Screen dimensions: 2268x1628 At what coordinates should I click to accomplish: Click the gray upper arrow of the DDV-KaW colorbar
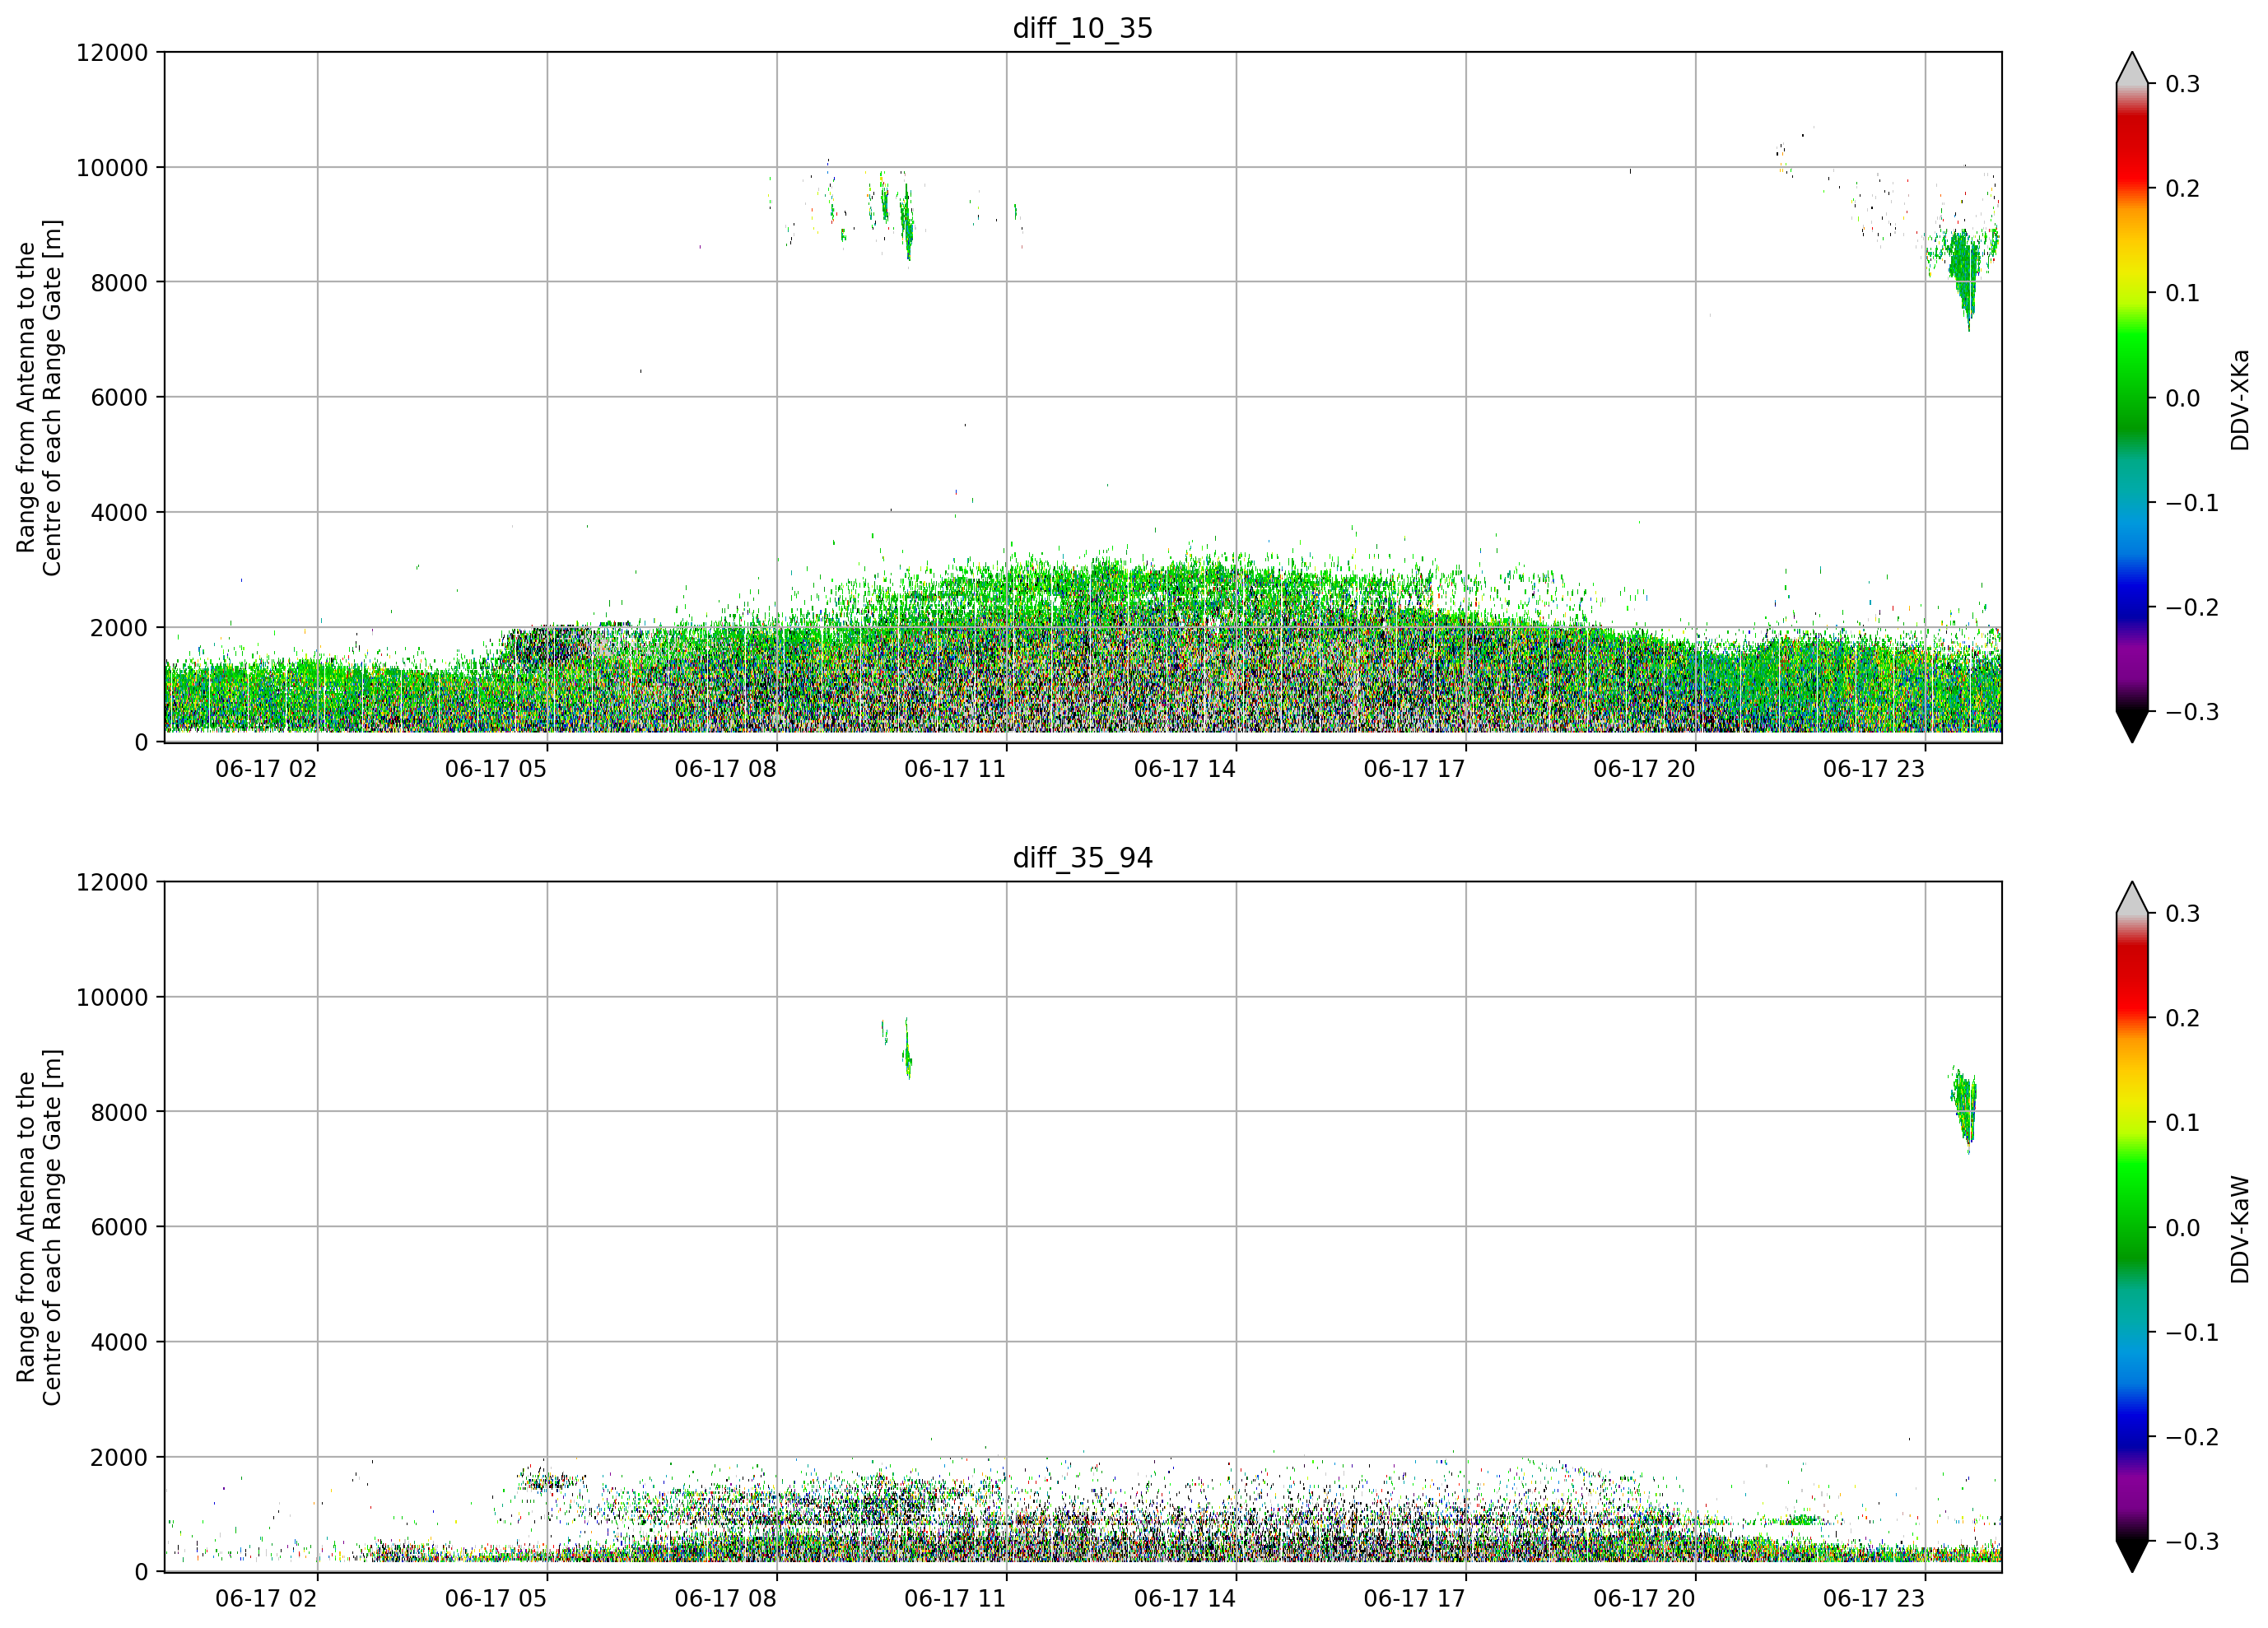[x=2132, y=899]
